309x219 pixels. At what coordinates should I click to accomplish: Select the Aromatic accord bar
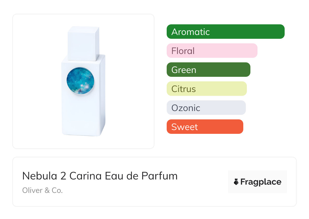[225, 32]
